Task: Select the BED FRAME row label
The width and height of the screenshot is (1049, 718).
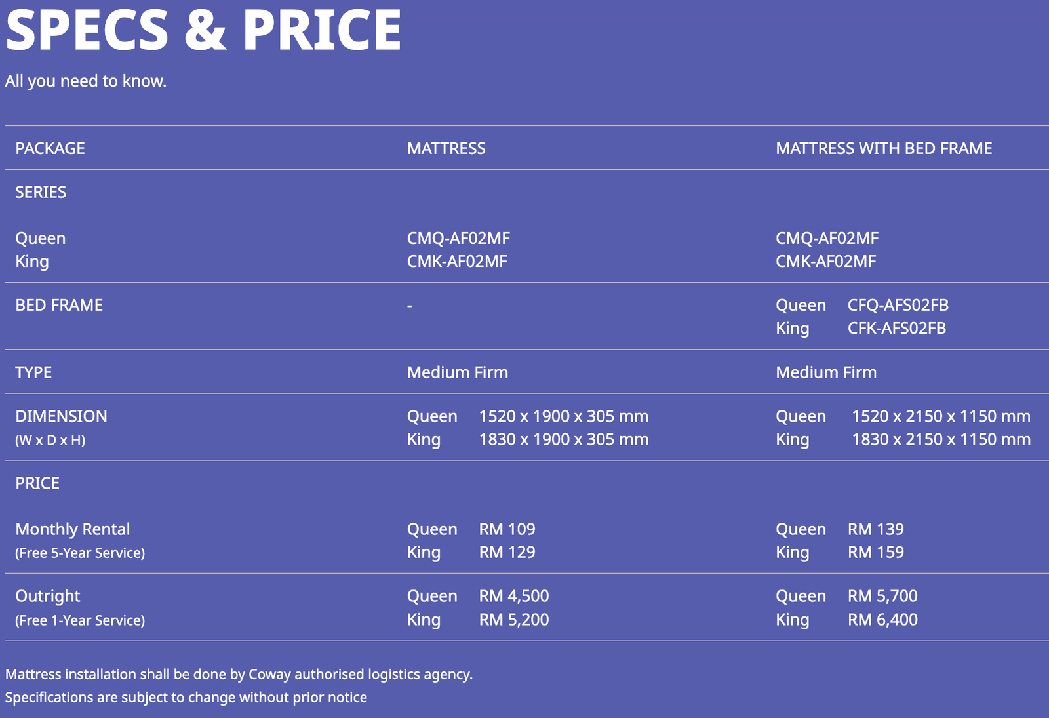Action: coord(59,305)
